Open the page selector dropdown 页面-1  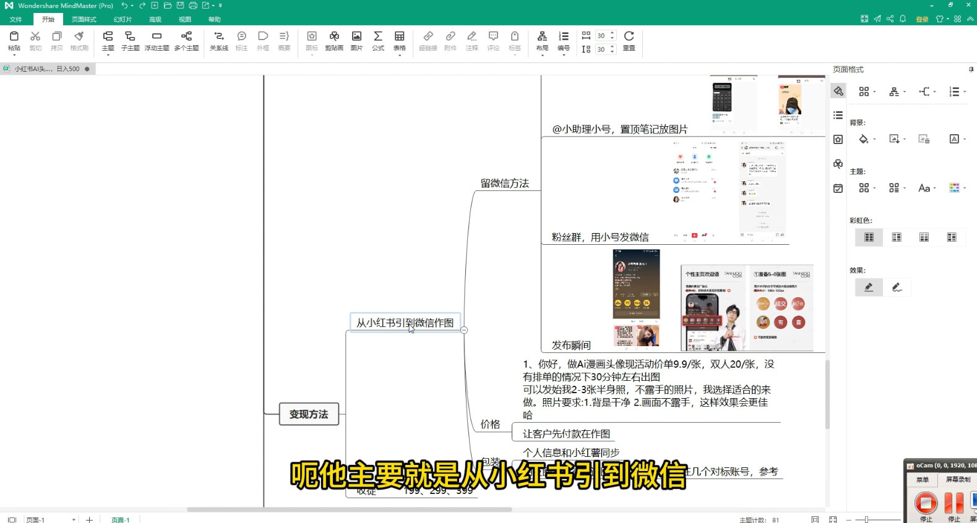click(74, 519)
